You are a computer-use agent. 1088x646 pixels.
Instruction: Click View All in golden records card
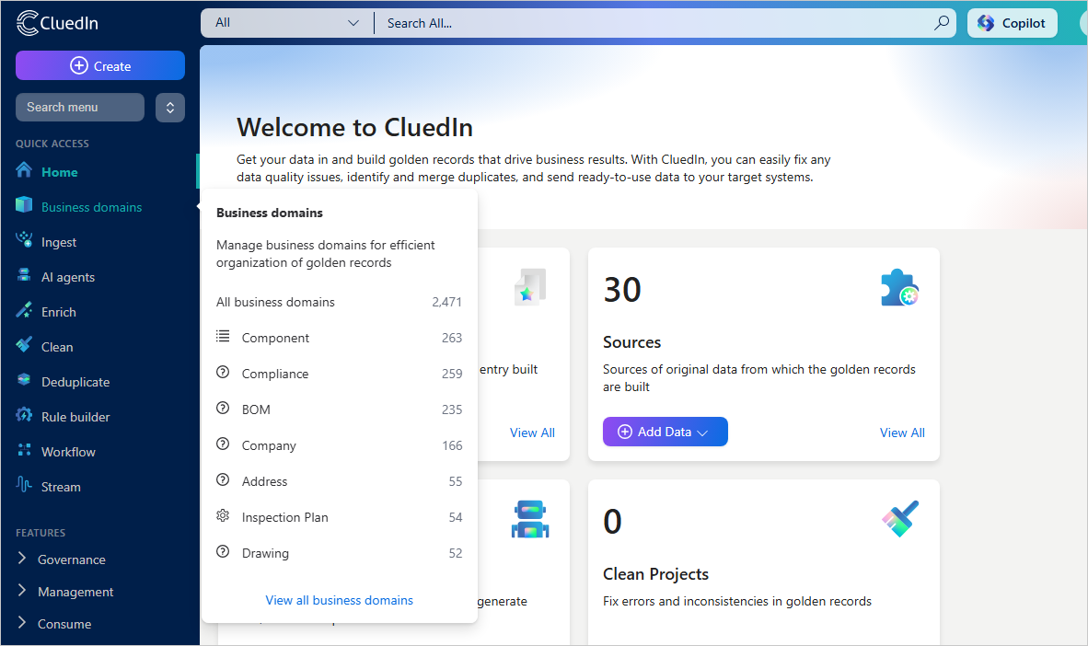532,433
